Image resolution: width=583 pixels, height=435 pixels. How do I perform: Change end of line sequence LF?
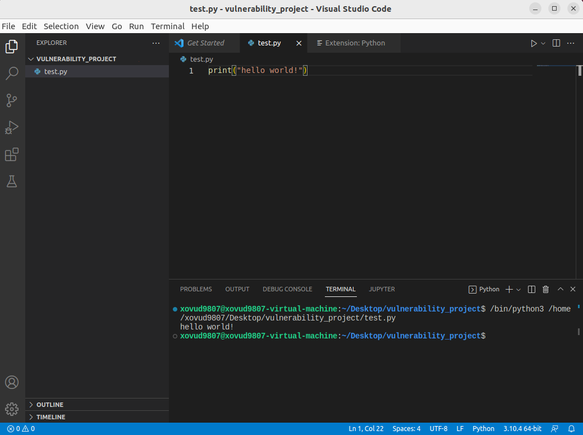click(460, 429)
